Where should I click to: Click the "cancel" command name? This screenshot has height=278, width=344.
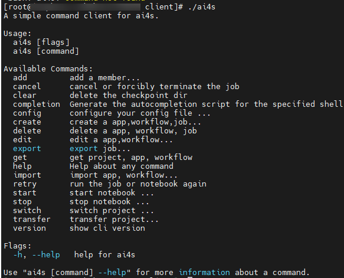coord(27,86)
